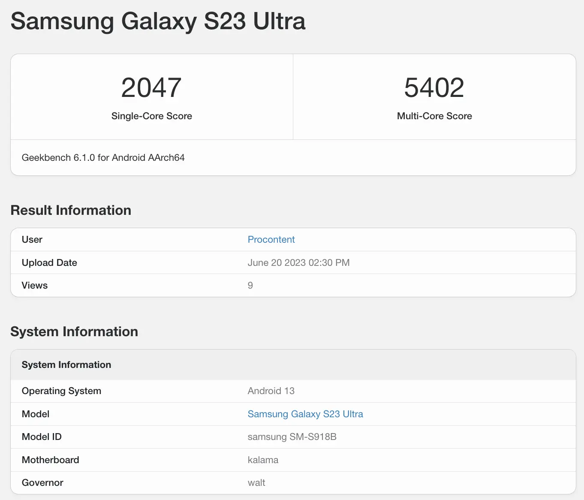Select the upload date value June 20 2023
This screenshot has width=584, height=500.
298,262
